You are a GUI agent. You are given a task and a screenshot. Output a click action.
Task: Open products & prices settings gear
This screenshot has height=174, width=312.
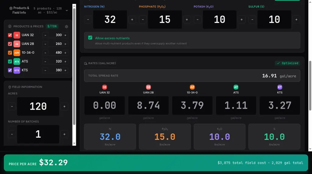coord(66,27)
